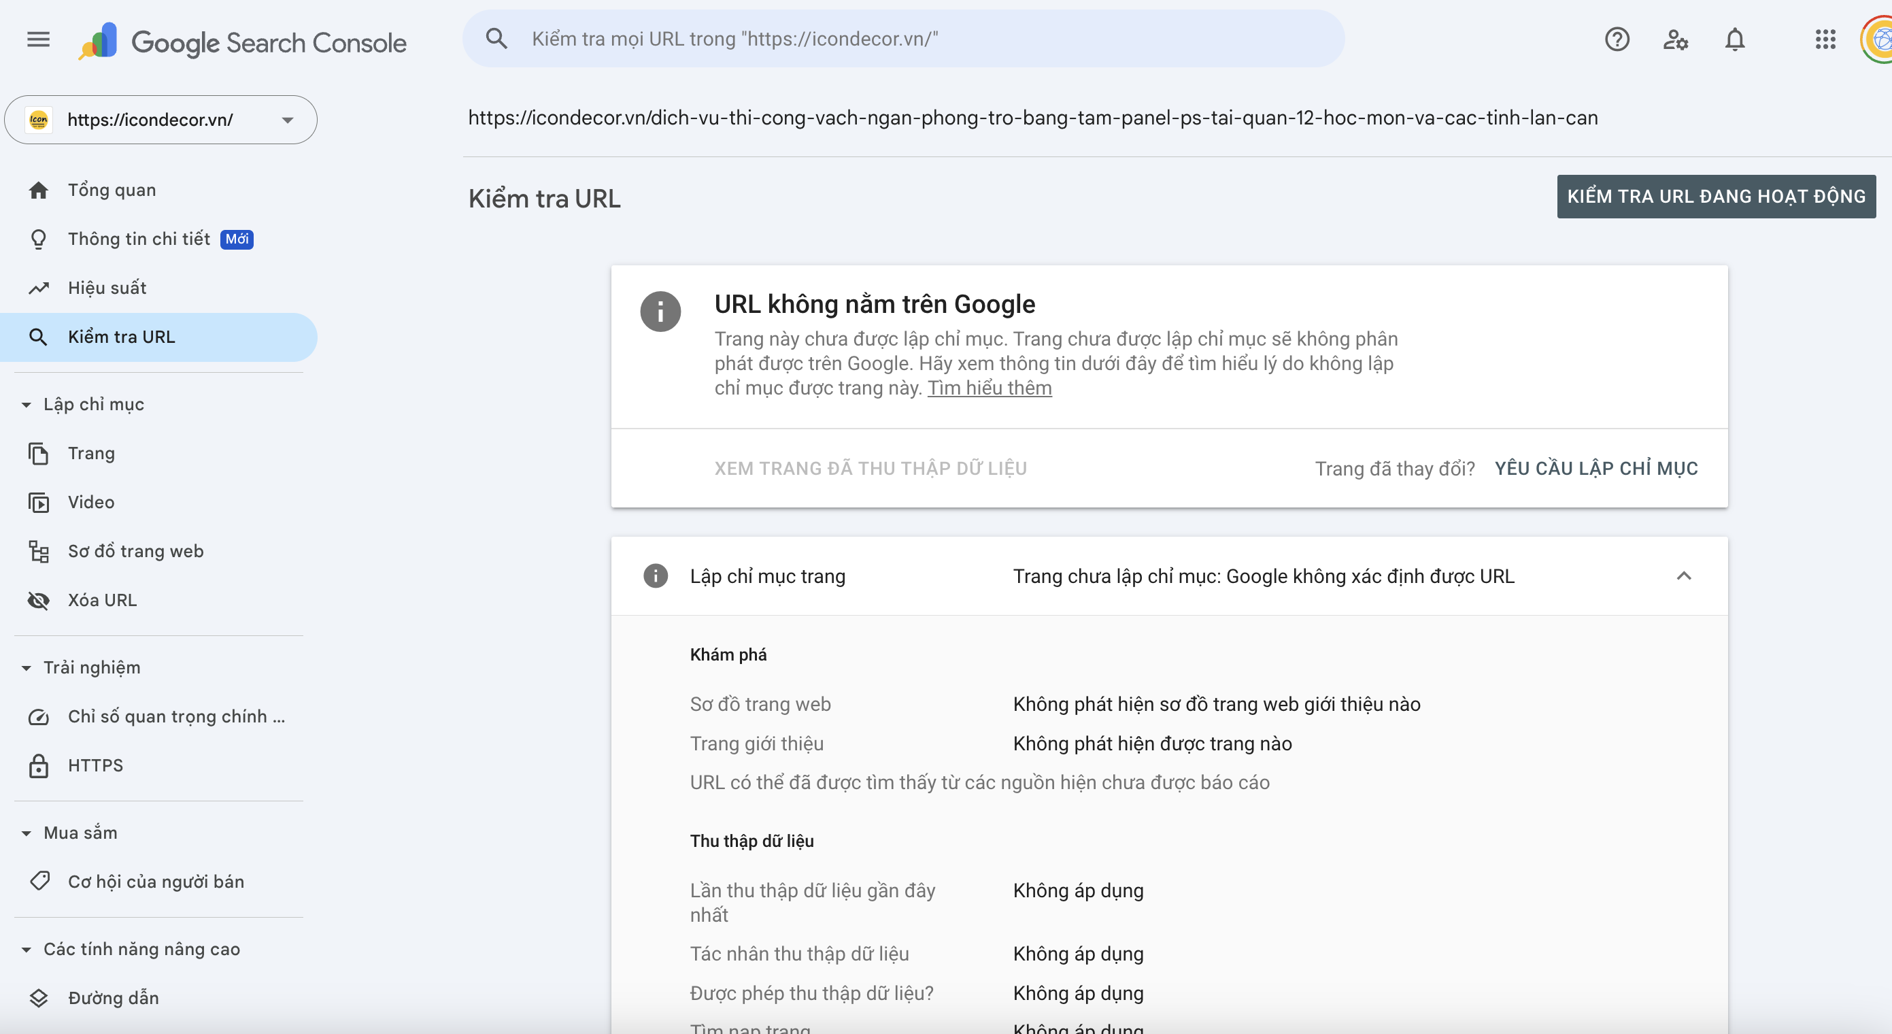Click the 'Khám phá' section heading
The image size is (1892, 1034).
coord(728,655)
